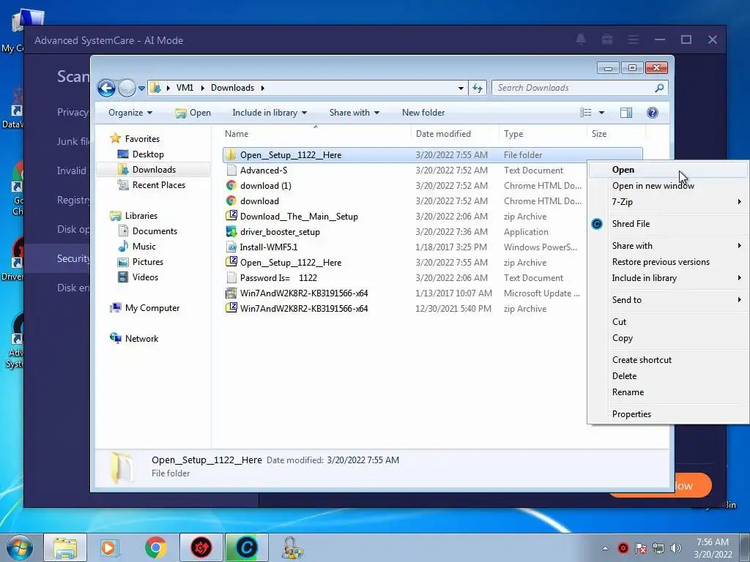Click the Forward navigation arrow in Explorer
750x562 pixels.
(x=127, y=88)
